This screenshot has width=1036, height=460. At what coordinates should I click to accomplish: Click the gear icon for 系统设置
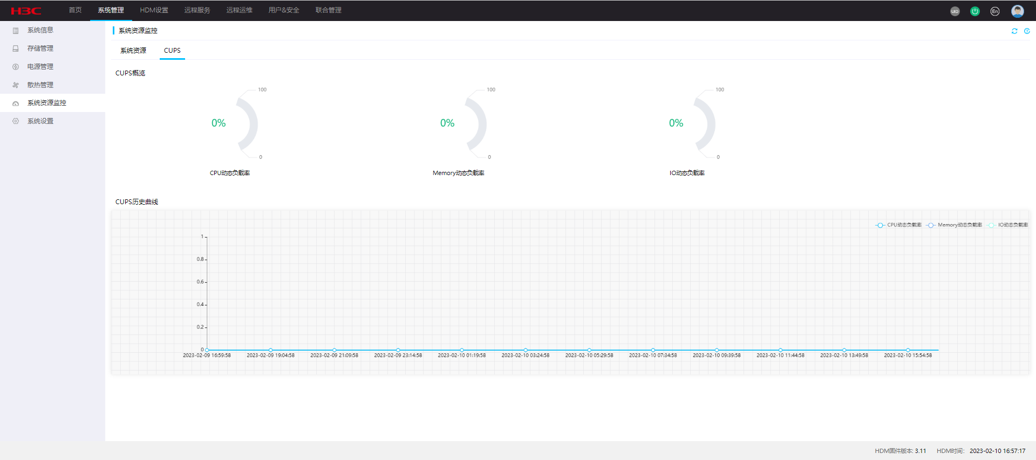click(x=16, y=121)
